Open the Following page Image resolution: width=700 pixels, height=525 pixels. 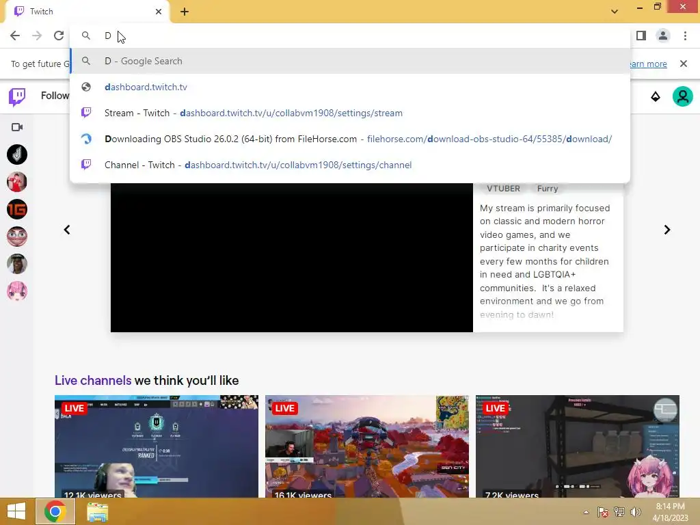tap(55, 96)
